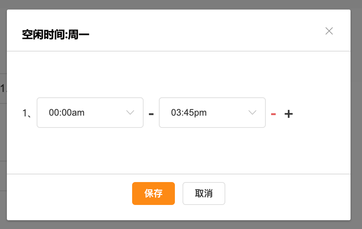This screenshot has height=229, width=362.
Task: Expand the 00:00am start time chevron
Action: [x=130, y=113]
